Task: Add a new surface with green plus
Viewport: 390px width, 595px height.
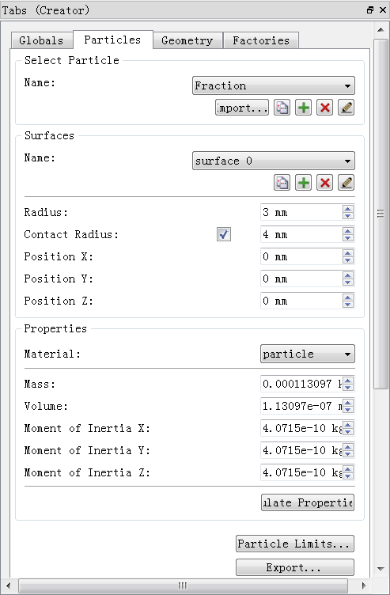Action: click(303, 183)
